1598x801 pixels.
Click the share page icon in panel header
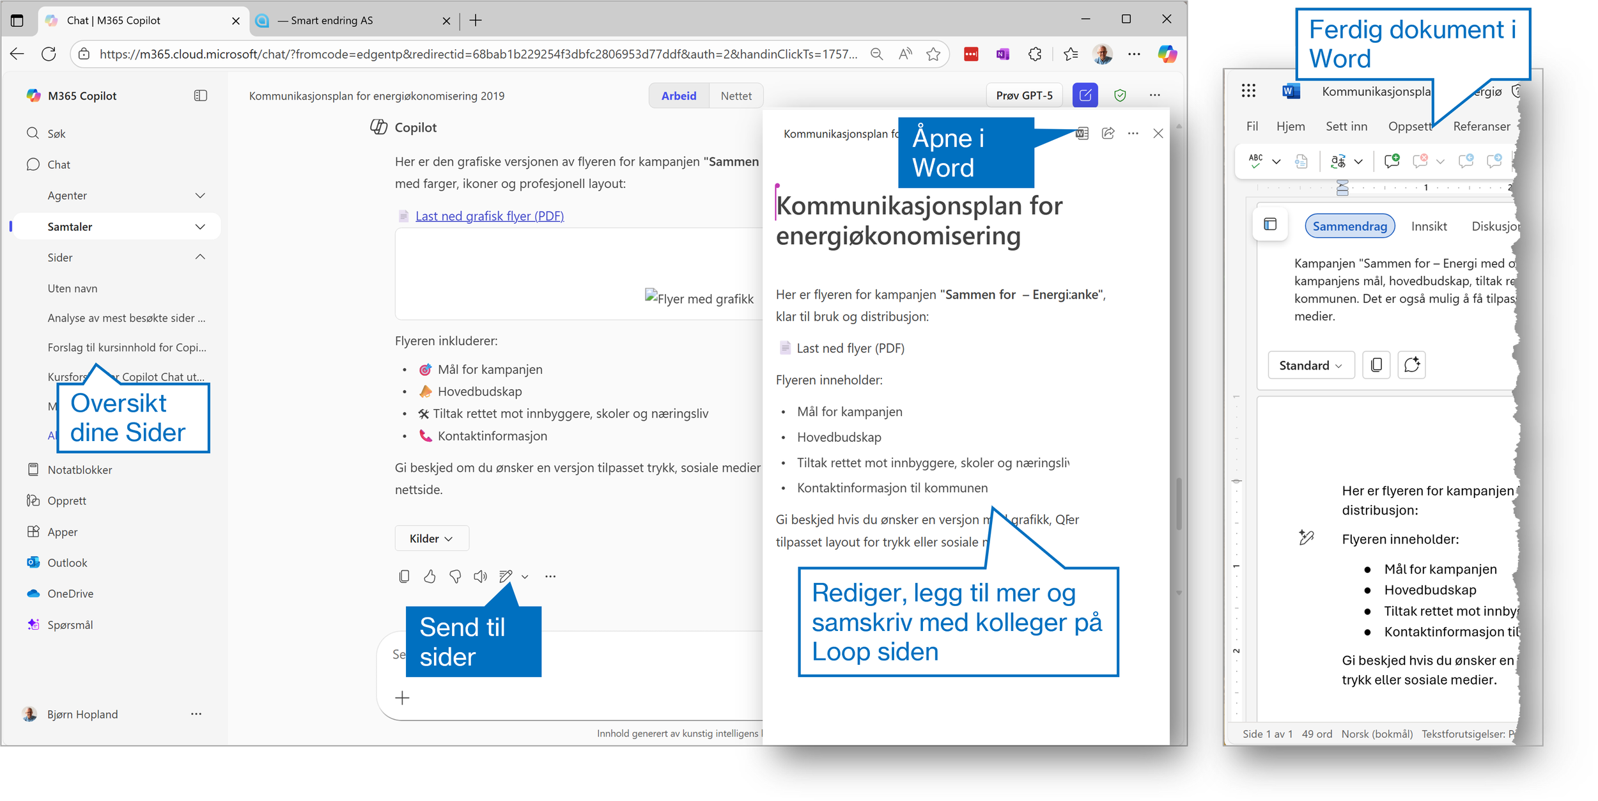click(1108, 134)
